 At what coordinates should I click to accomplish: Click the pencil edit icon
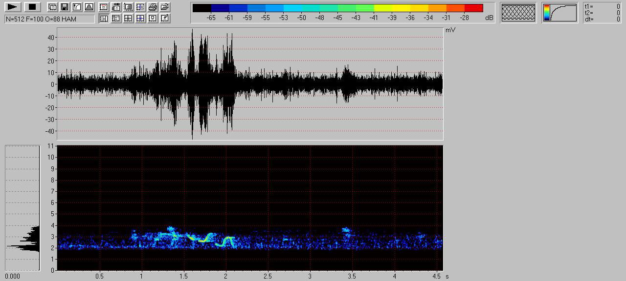point(165,19)
